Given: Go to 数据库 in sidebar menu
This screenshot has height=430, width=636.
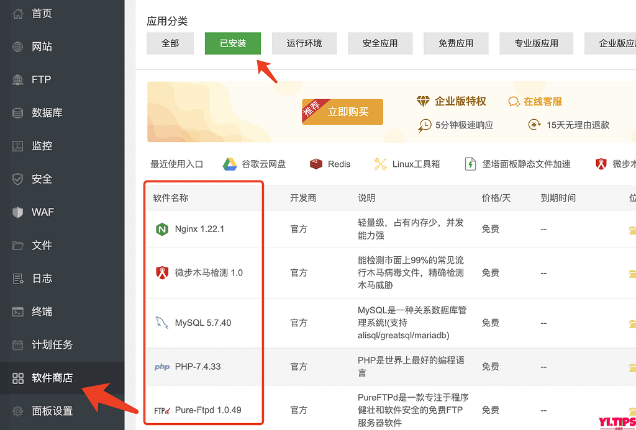Looking at the screenshot, I should [x=47, y=113].
